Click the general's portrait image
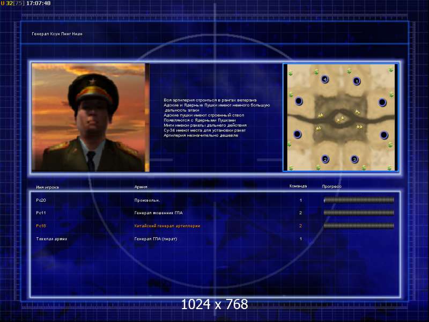The image size is (429, 322). [90, 118]
